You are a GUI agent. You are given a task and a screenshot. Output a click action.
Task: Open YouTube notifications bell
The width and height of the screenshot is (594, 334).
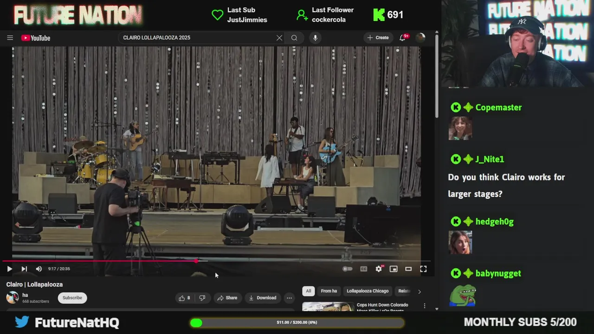[403, 38]
